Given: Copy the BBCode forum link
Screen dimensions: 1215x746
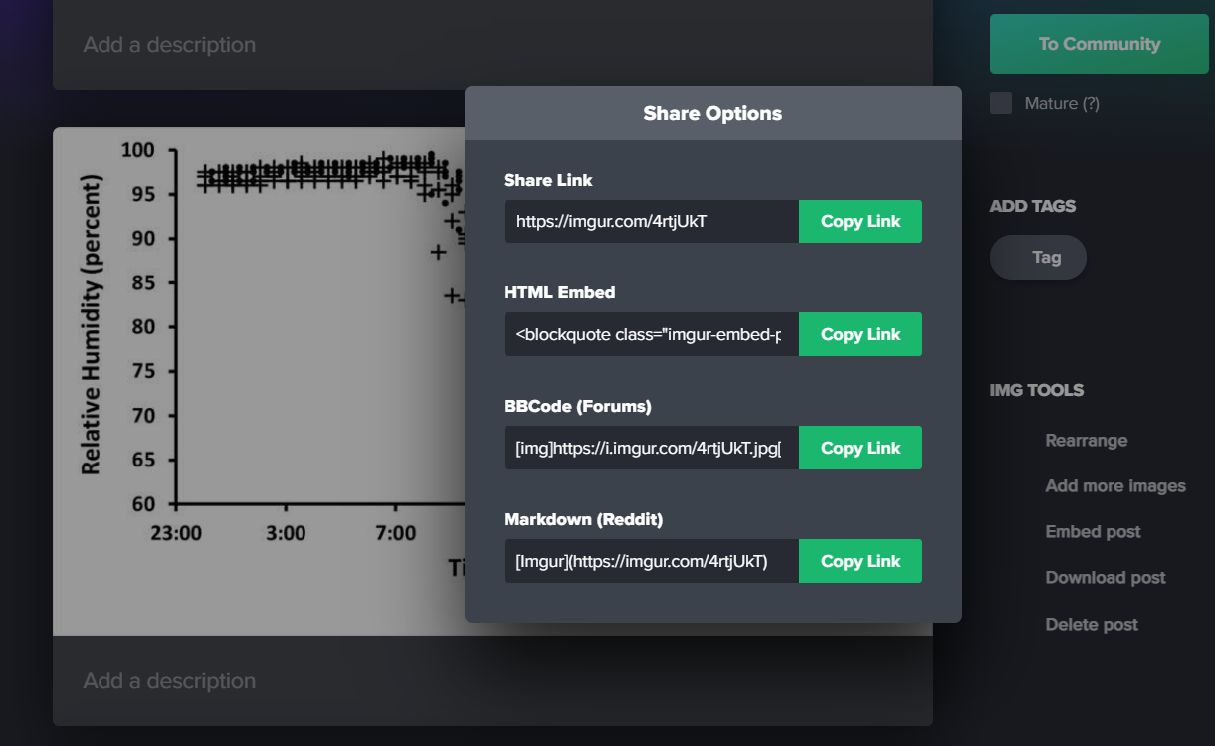Looking at the screenshot, I should point(860,448).
